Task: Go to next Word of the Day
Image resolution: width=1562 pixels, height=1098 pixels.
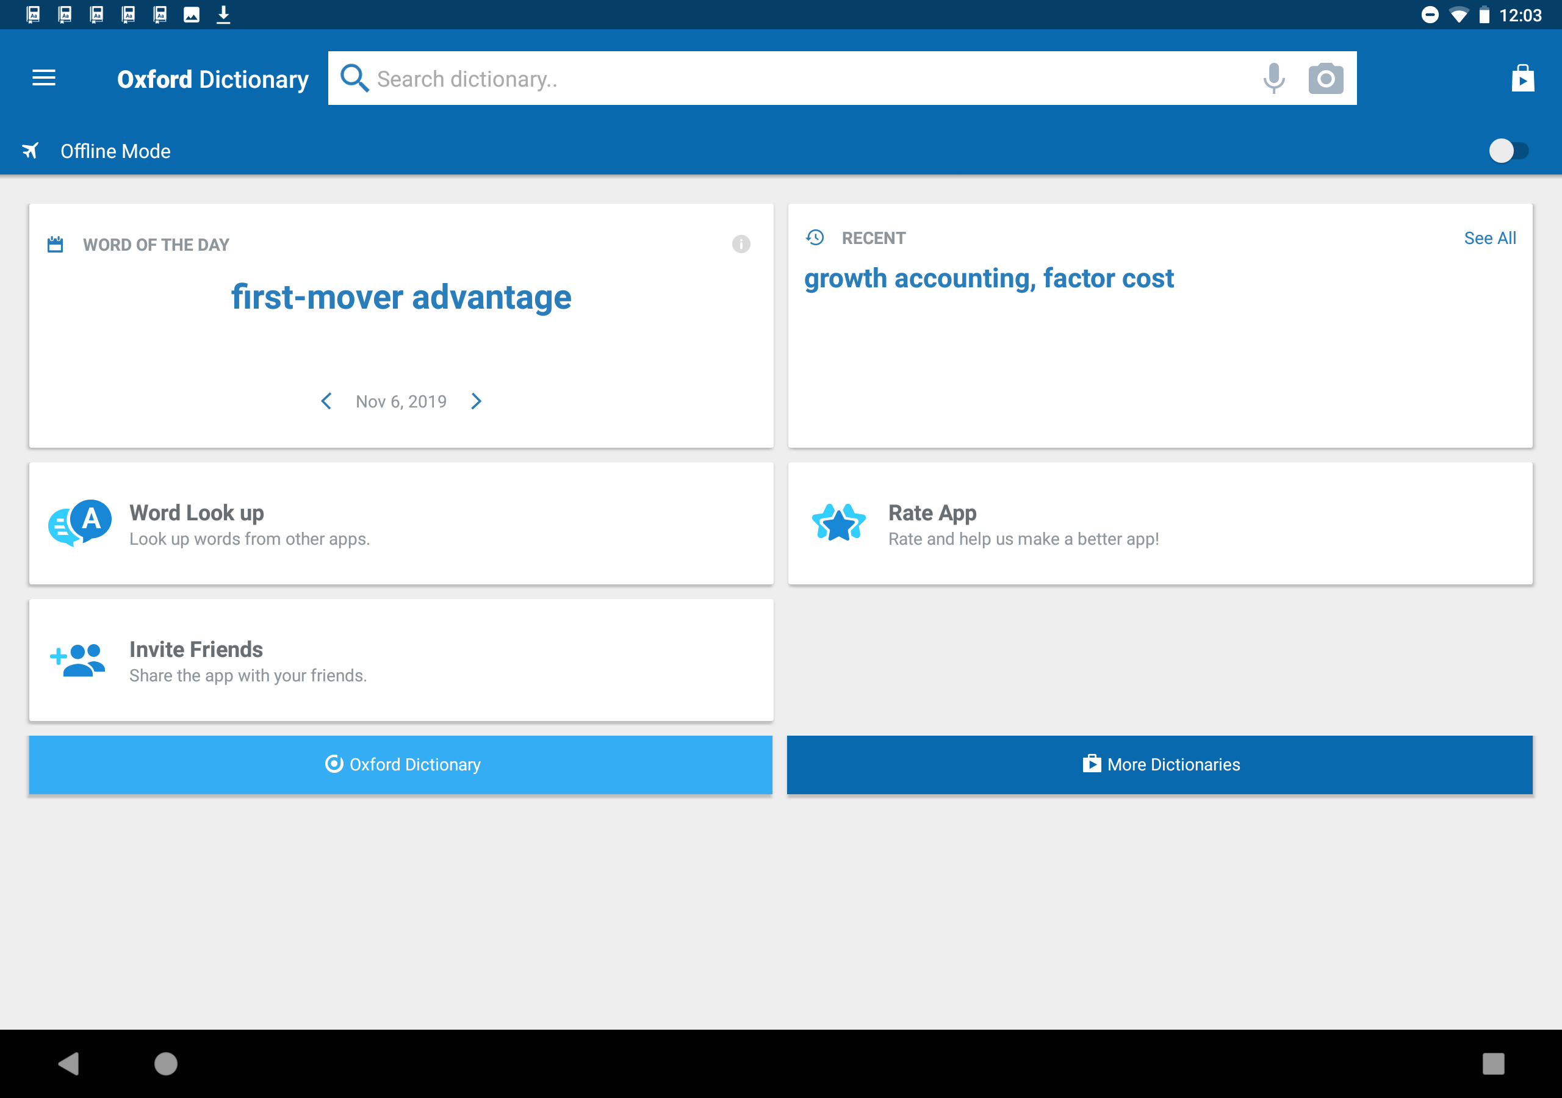Action: pos(476,401)
